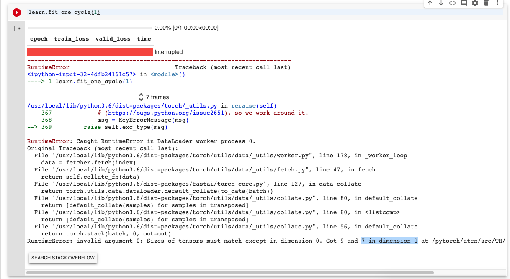
Task: Run the learn.fit_one_cycle cell
Action: pyautogui.click(x=16, y=13)
